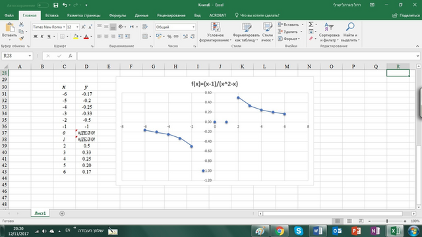Open the Формулы ribbon tab
422x237 pixels.
click(x=117, y=15)
